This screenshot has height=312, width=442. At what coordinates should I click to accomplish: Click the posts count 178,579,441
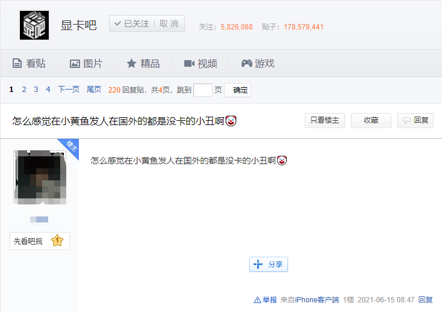pyautogui.click(x=303, y=27)
